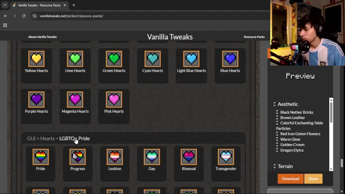The image size is (345, 194).
Task: Toggle the Bisexual hearts pack selection
Action: point(189,164)
